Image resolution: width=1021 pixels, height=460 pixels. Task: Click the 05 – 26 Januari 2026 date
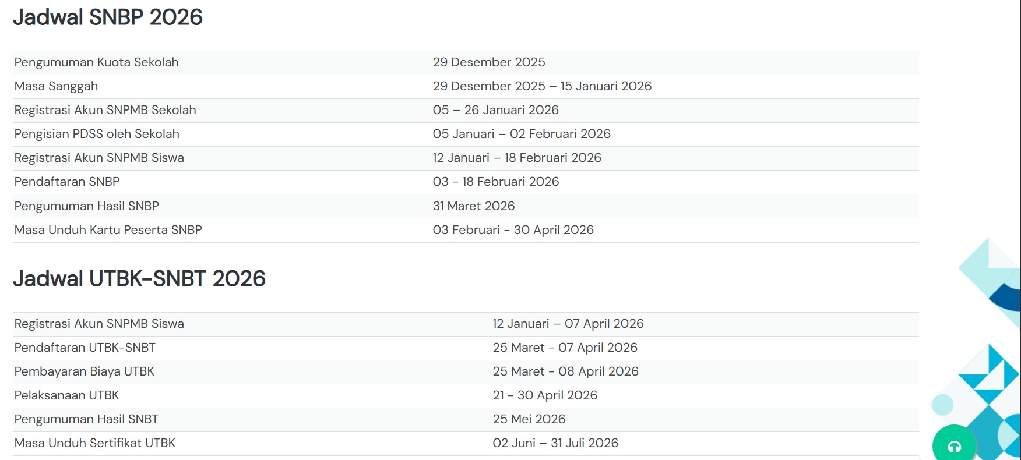click(x=496, y=110)
